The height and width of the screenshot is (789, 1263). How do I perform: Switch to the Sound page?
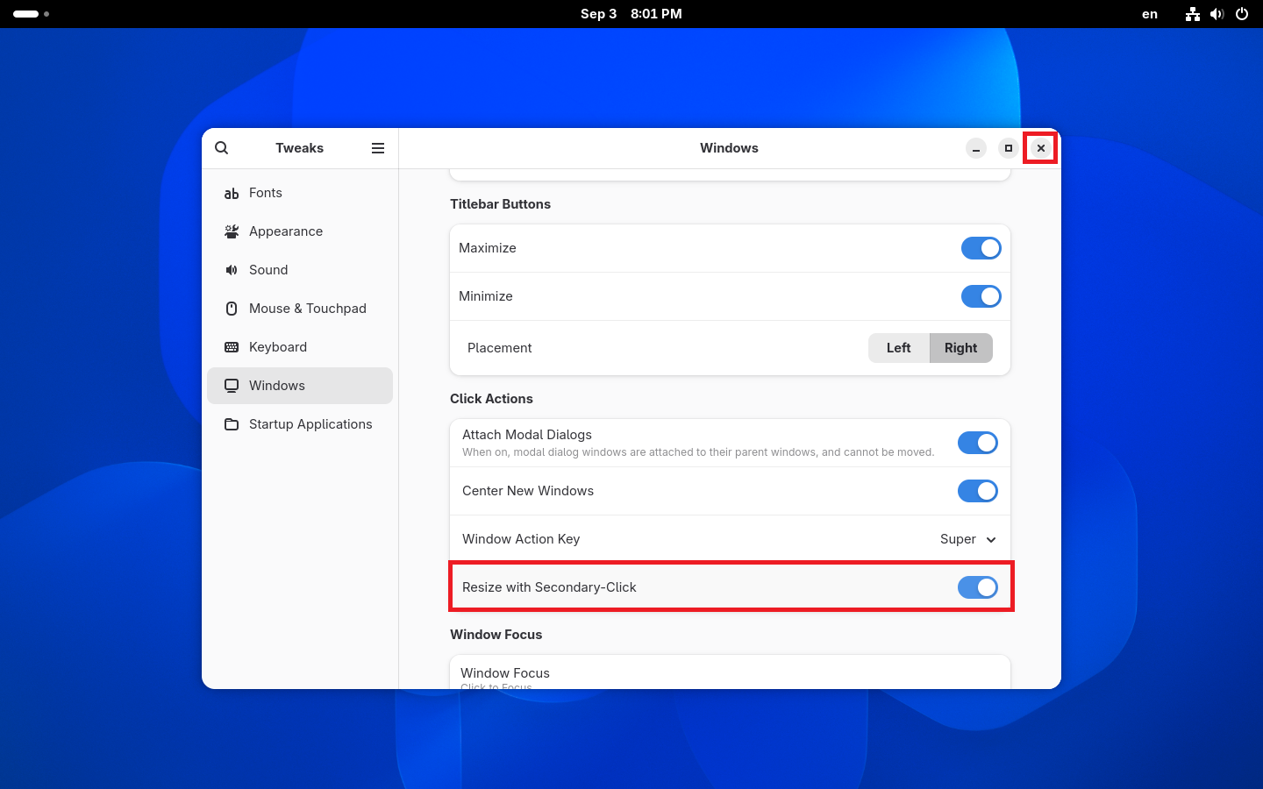click(300, 270)
